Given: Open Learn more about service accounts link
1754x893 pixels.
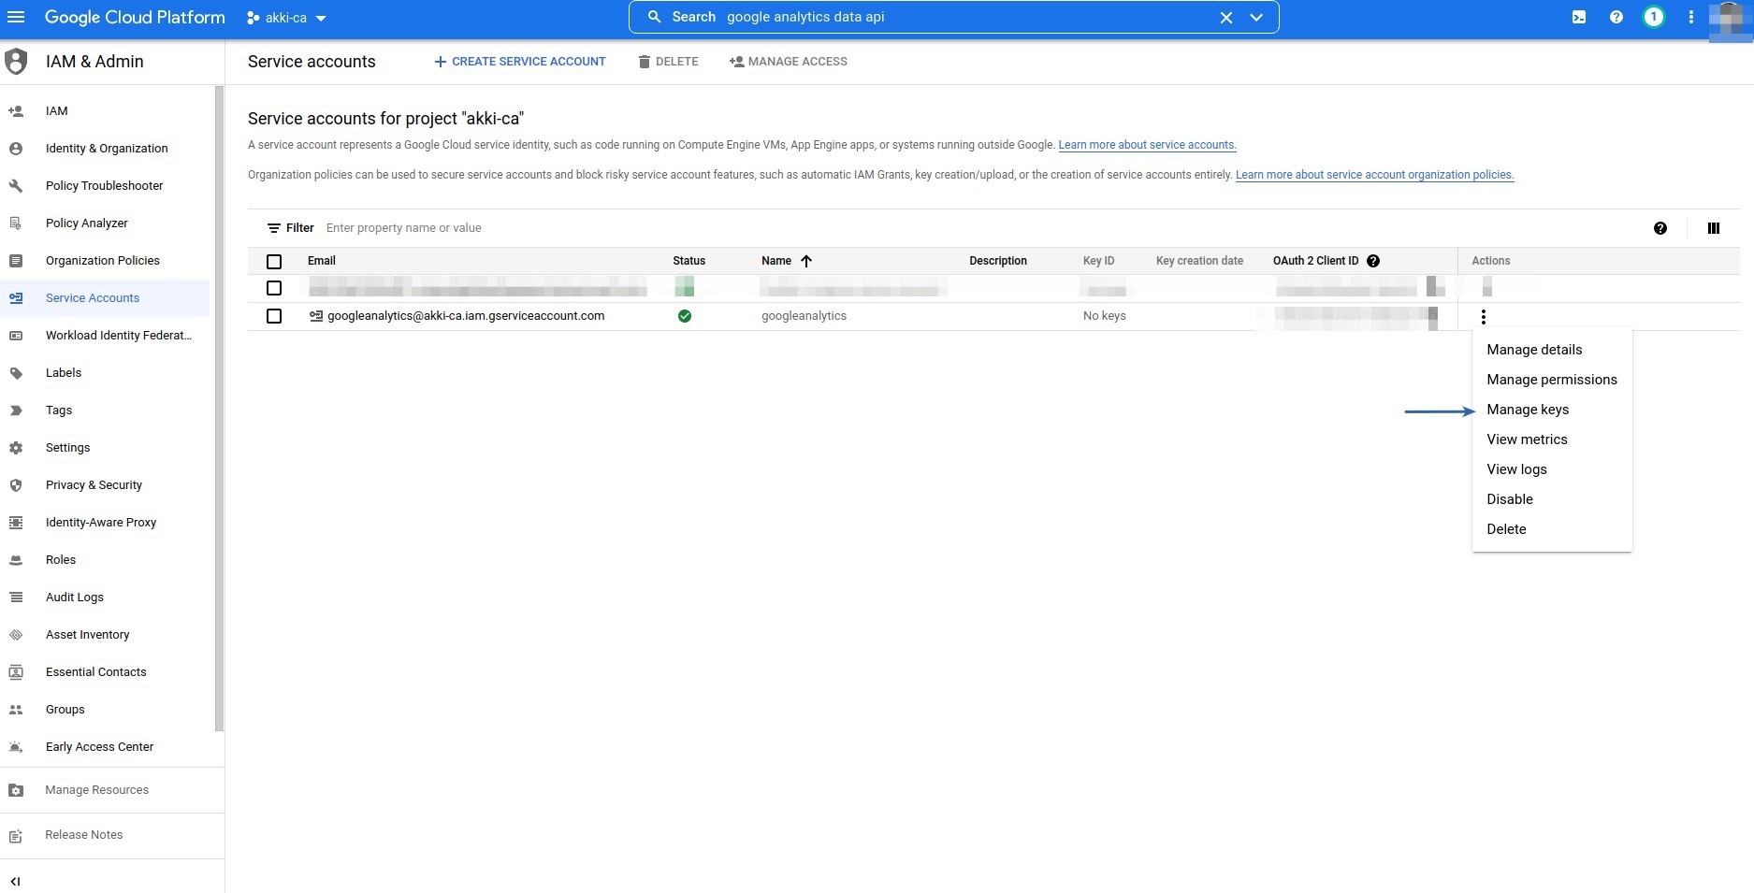Looking at the screenshot, I should click(x=1147, y=145).
